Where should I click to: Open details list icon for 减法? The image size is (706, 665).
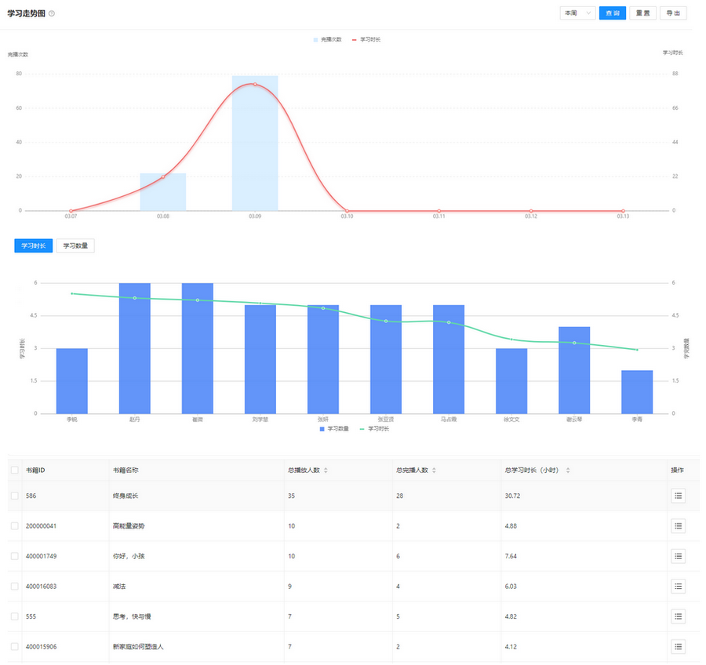pos(678,586)
